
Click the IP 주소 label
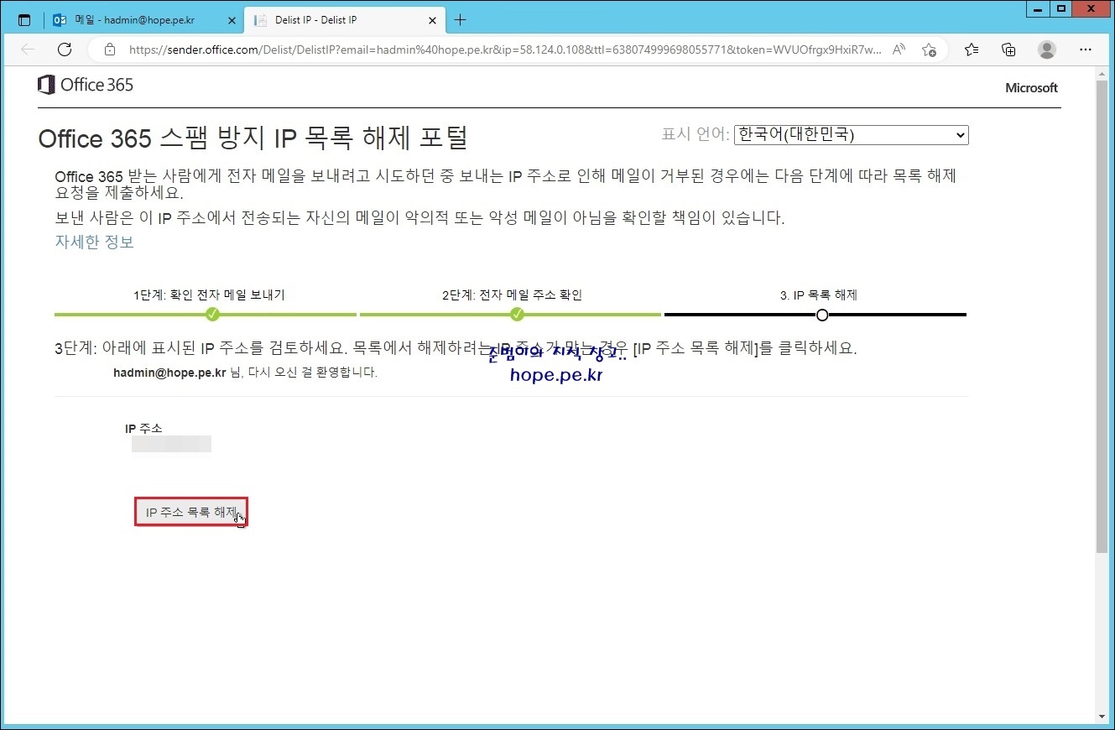(143, 428)
